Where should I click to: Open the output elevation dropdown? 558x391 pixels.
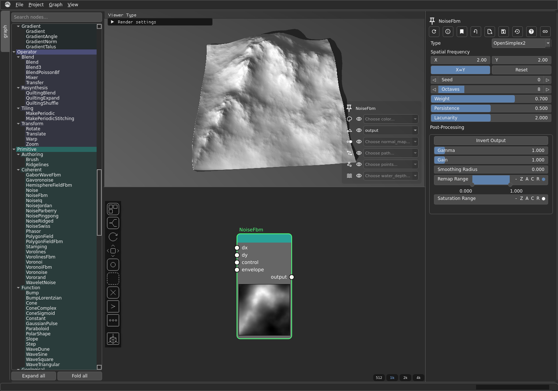[x=391, y=130]
